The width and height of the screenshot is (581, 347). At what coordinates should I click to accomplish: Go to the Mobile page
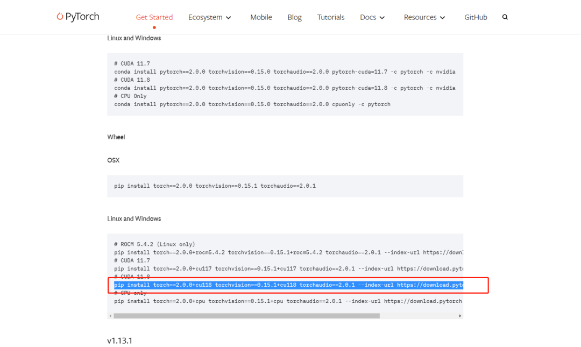[261, 17]
